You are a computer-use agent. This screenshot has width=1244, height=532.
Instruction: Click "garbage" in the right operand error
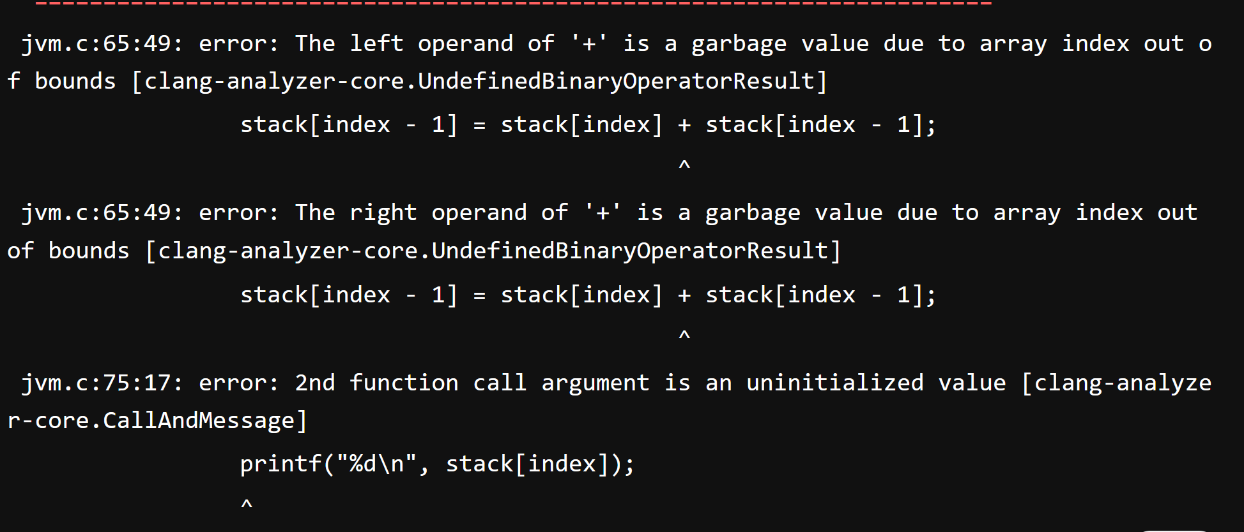tap(752, 213)
